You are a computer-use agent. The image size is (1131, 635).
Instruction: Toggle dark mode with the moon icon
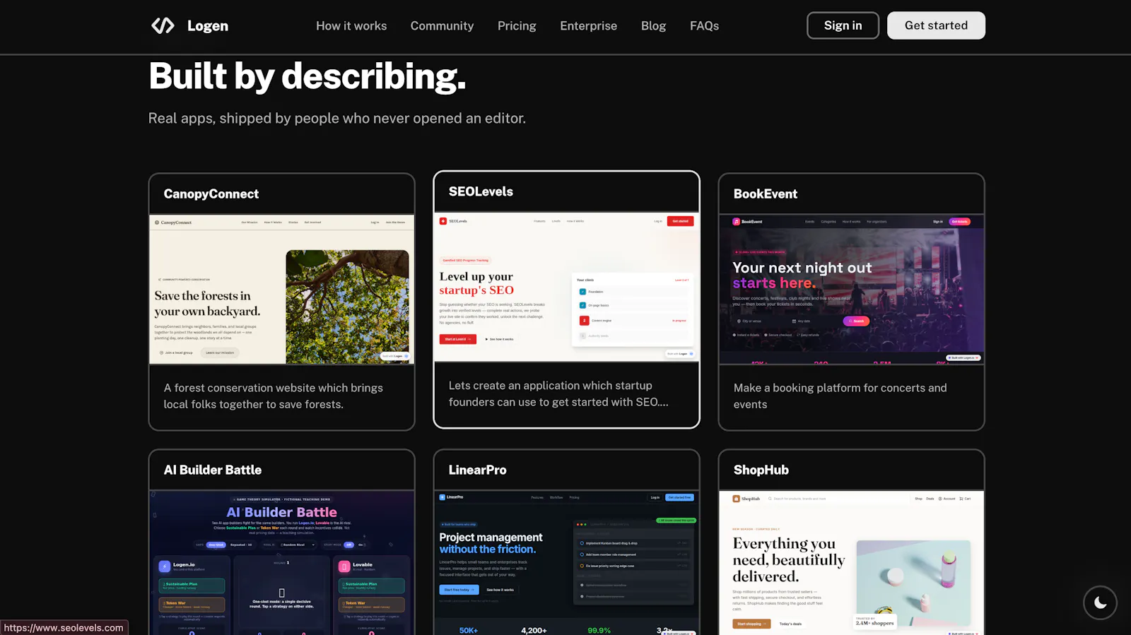coord(1100,603)
